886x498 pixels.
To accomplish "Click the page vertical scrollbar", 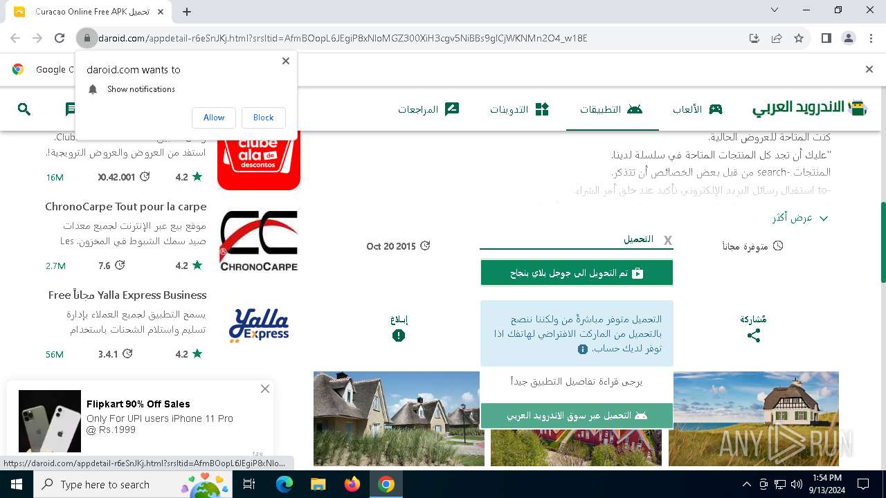I will click(883, 242).
